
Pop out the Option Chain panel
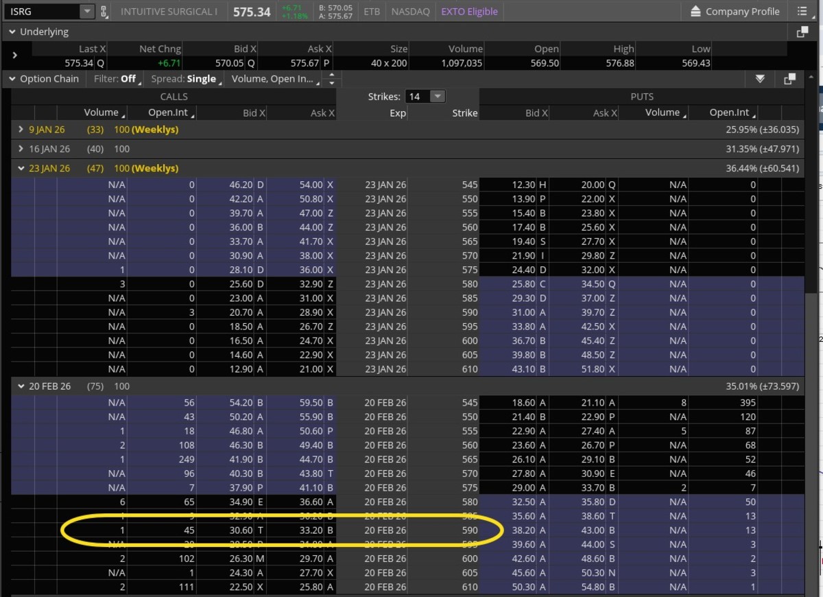pyautogui.click(x=789, y=79)
